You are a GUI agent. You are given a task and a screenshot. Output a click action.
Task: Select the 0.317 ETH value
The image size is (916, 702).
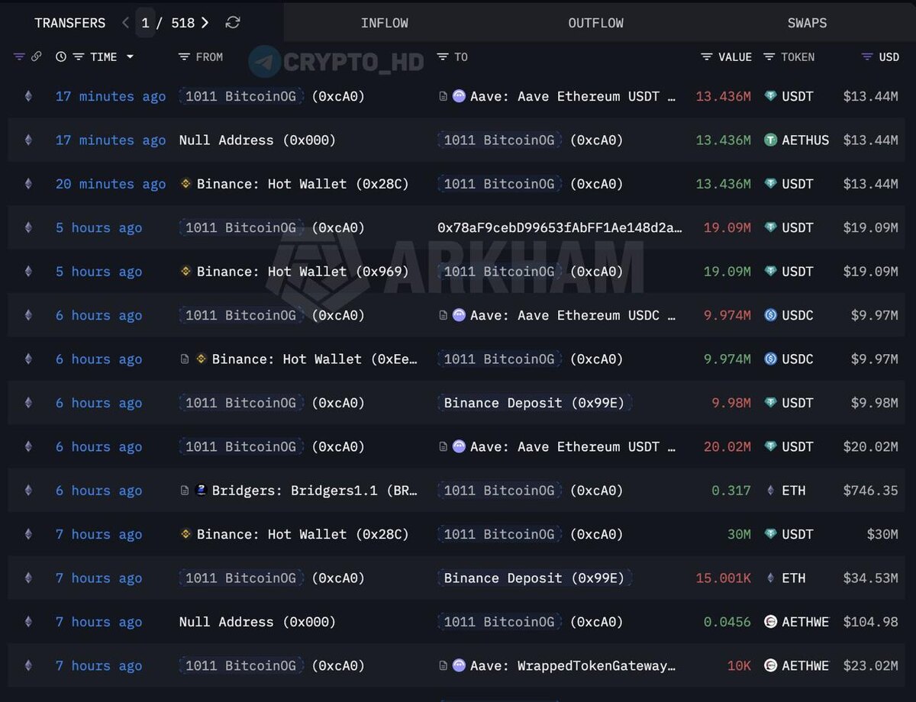(731, 491)
